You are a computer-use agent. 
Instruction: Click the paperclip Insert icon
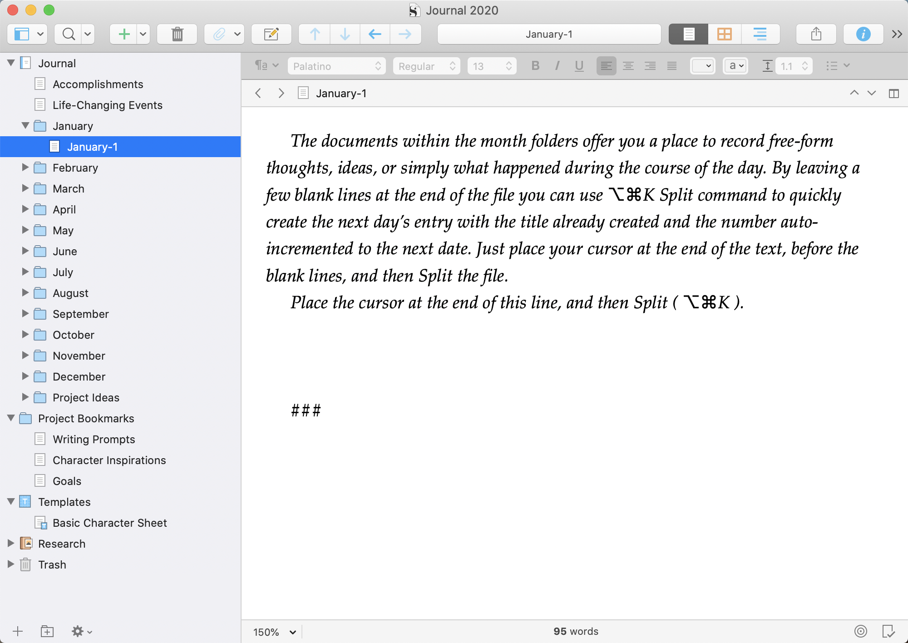point(219,34)
